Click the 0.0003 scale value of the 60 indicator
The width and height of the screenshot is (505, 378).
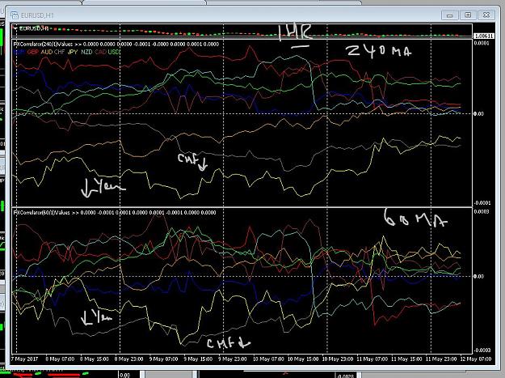point(482,211)
